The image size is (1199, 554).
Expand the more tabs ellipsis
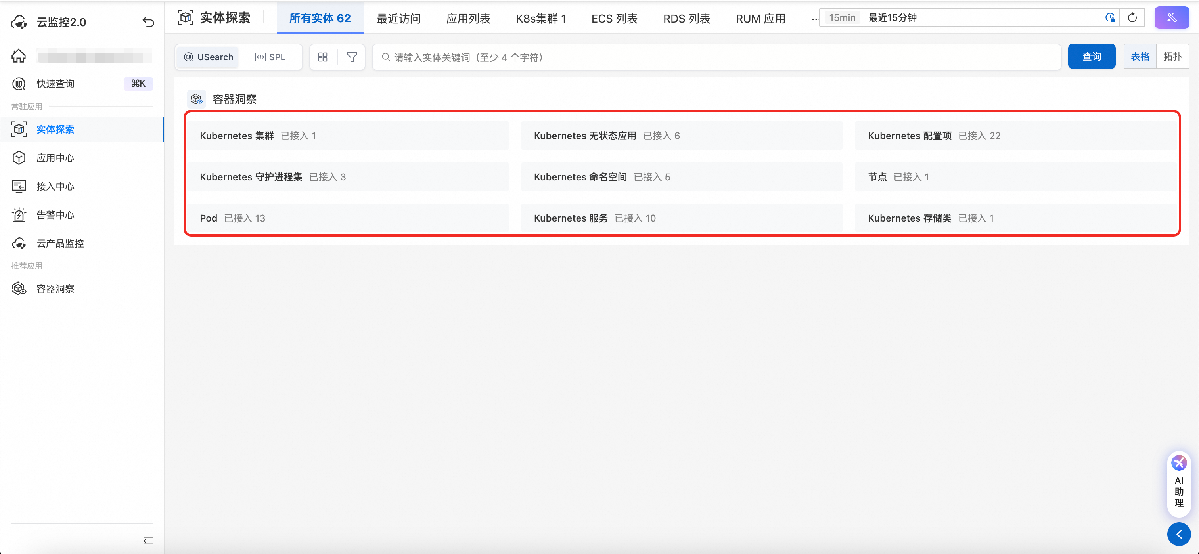pyautogui.click(x=814, y=19)
